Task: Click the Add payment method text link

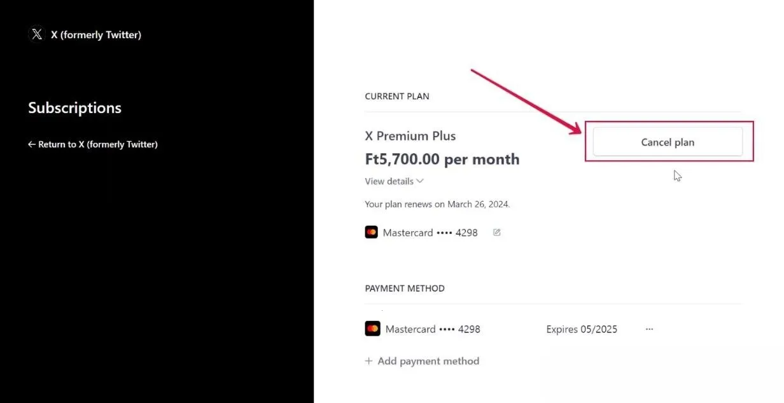Action: click(428, 361)
